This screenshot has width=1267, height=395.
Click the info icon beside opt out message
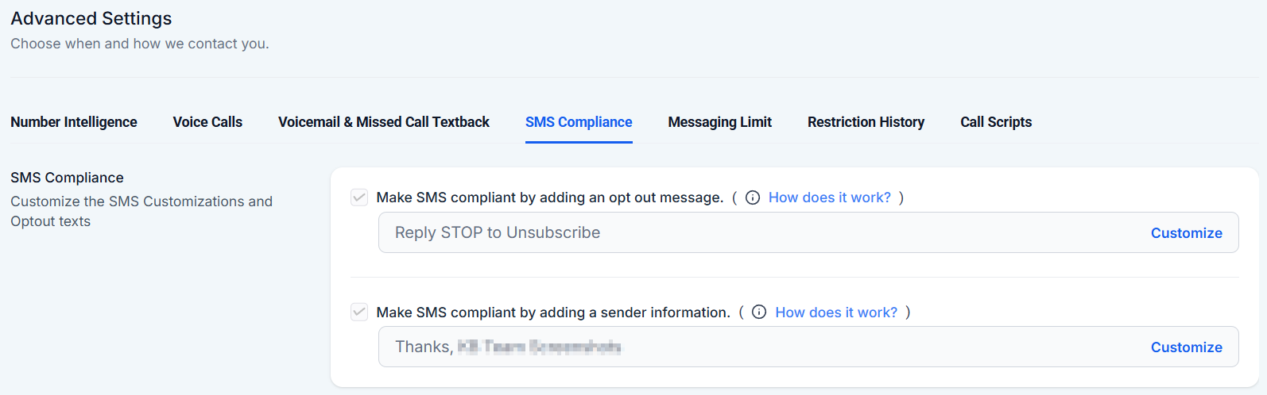click(752, 197)
